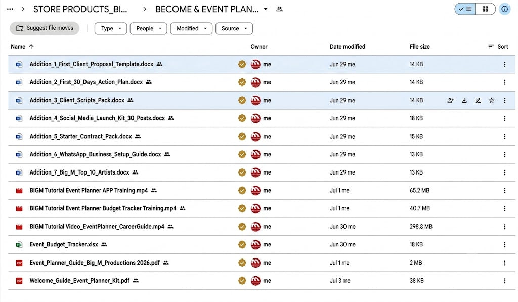
Task: Select Addition_6_WhatsApp_Business_Setup_Guide.docx file
Action: [x=262, y=154]
